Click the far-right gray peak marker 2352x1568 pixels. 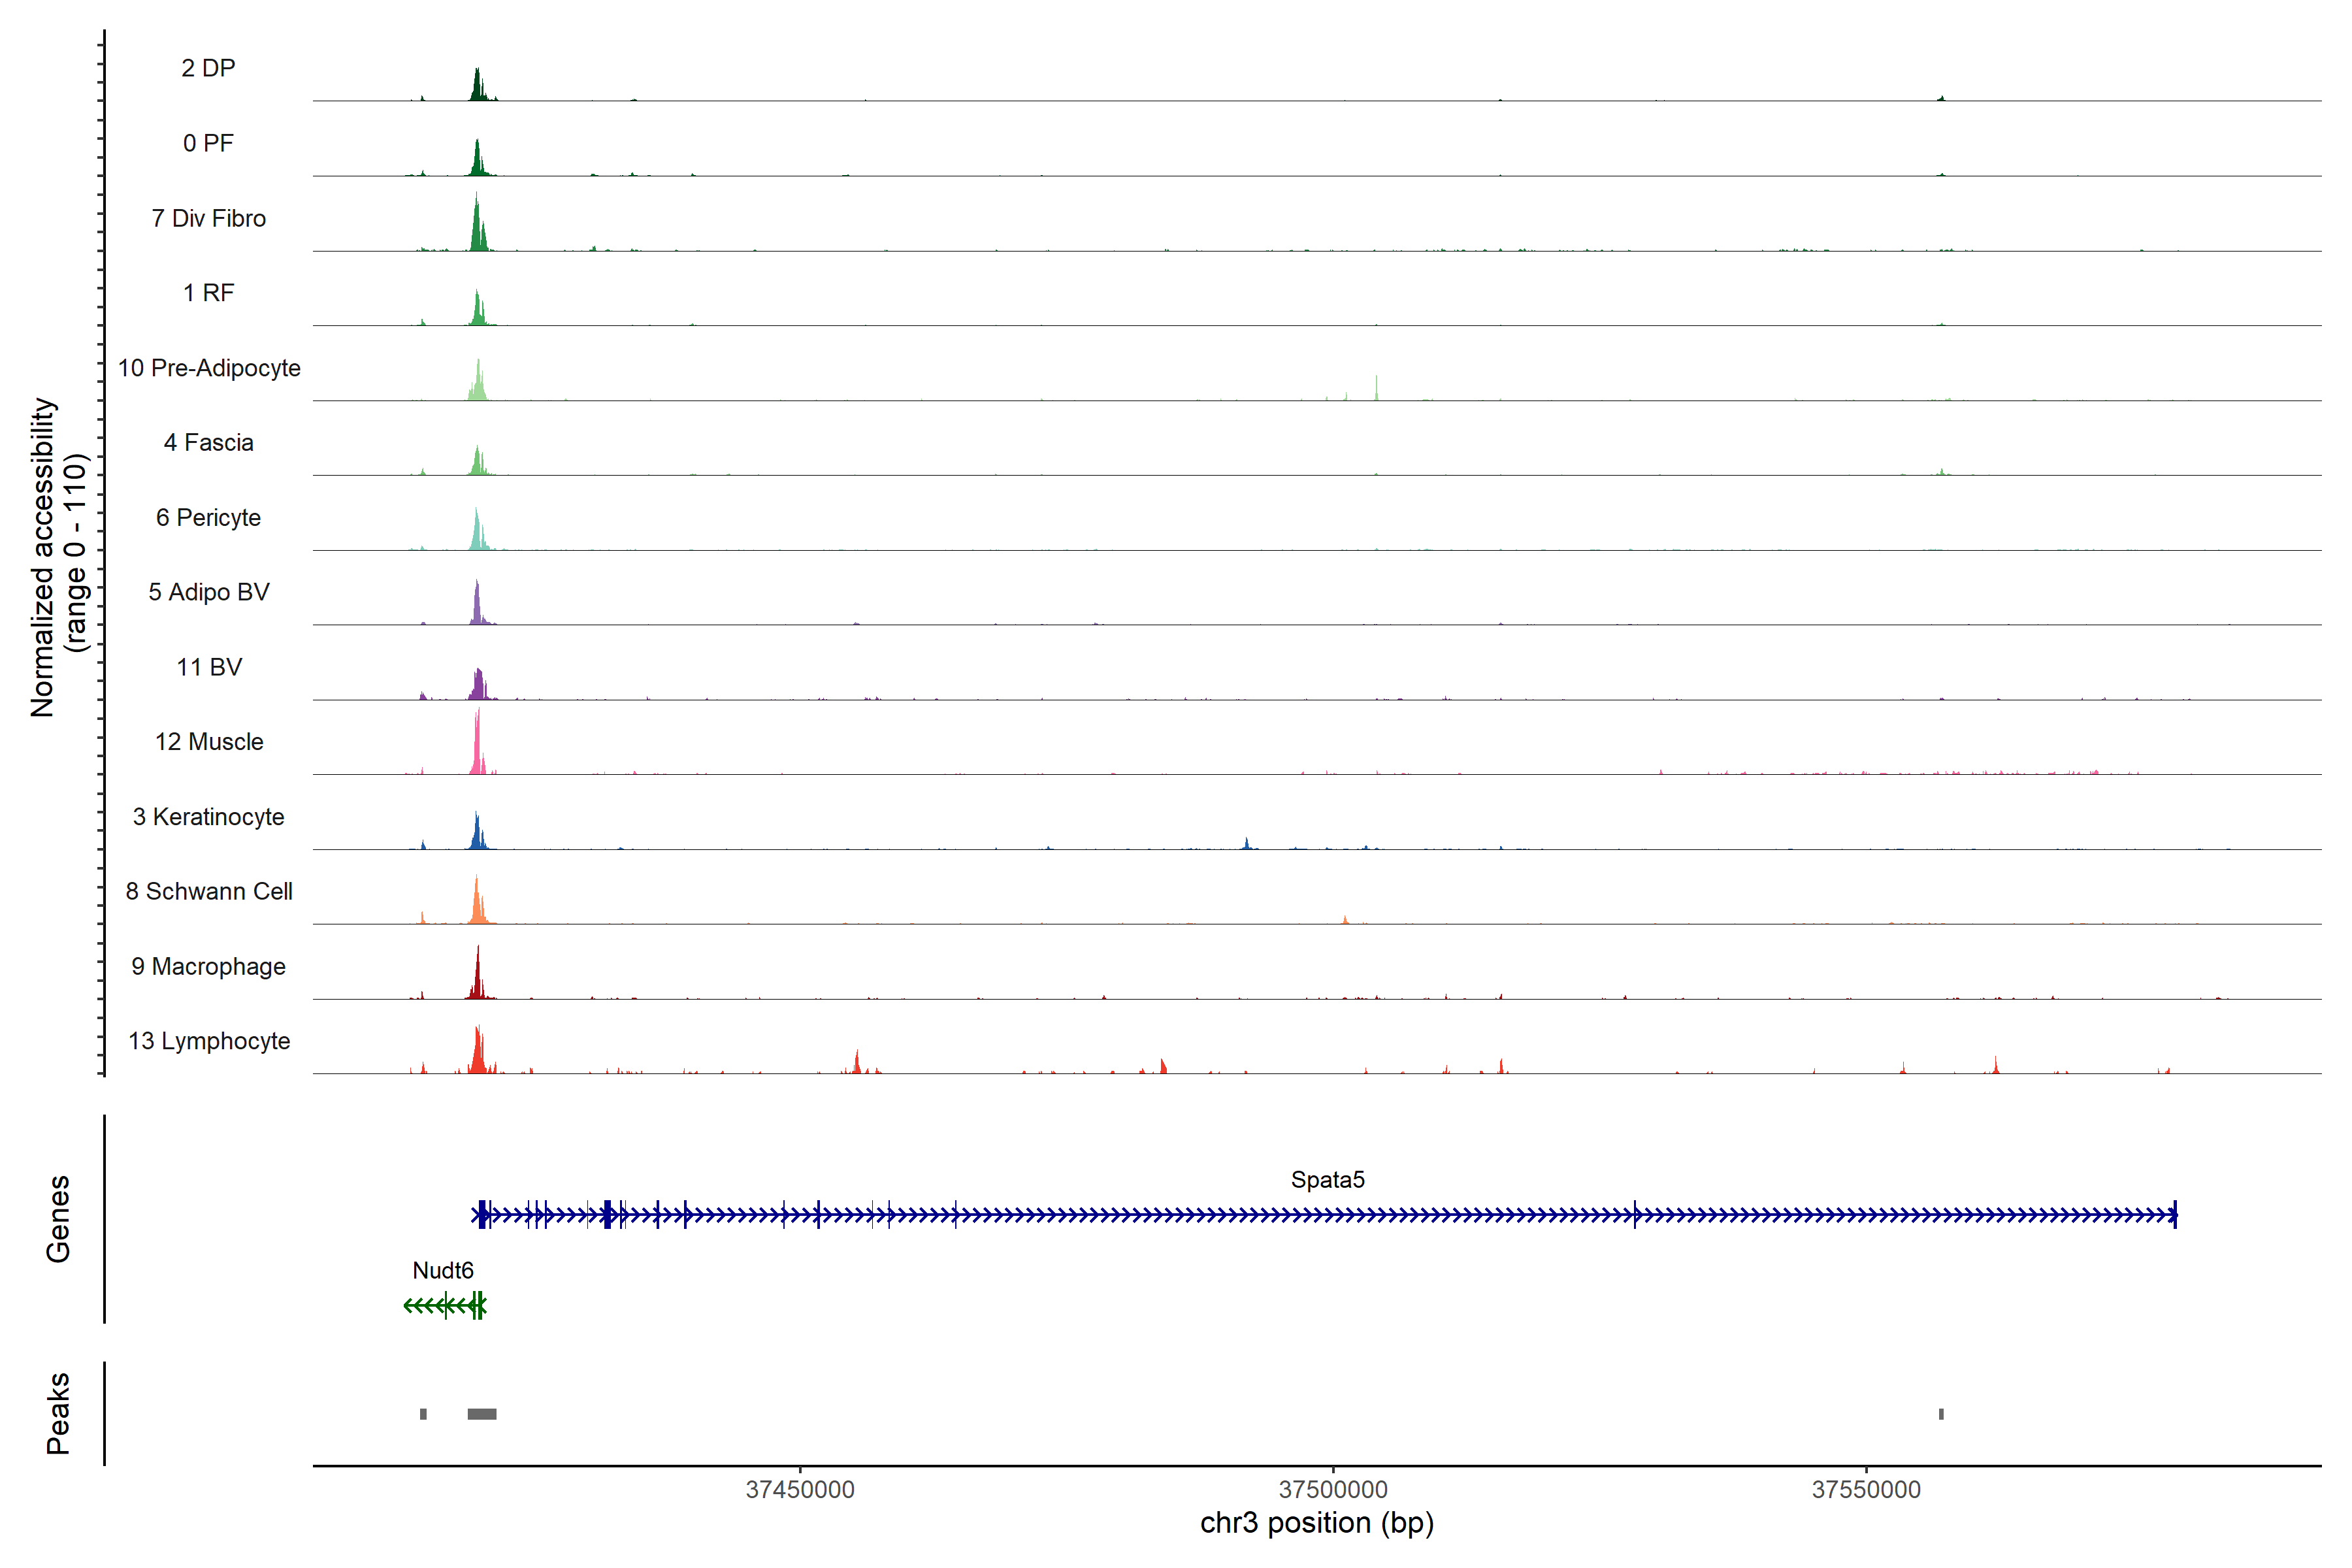click(x=1941, y=1414)
